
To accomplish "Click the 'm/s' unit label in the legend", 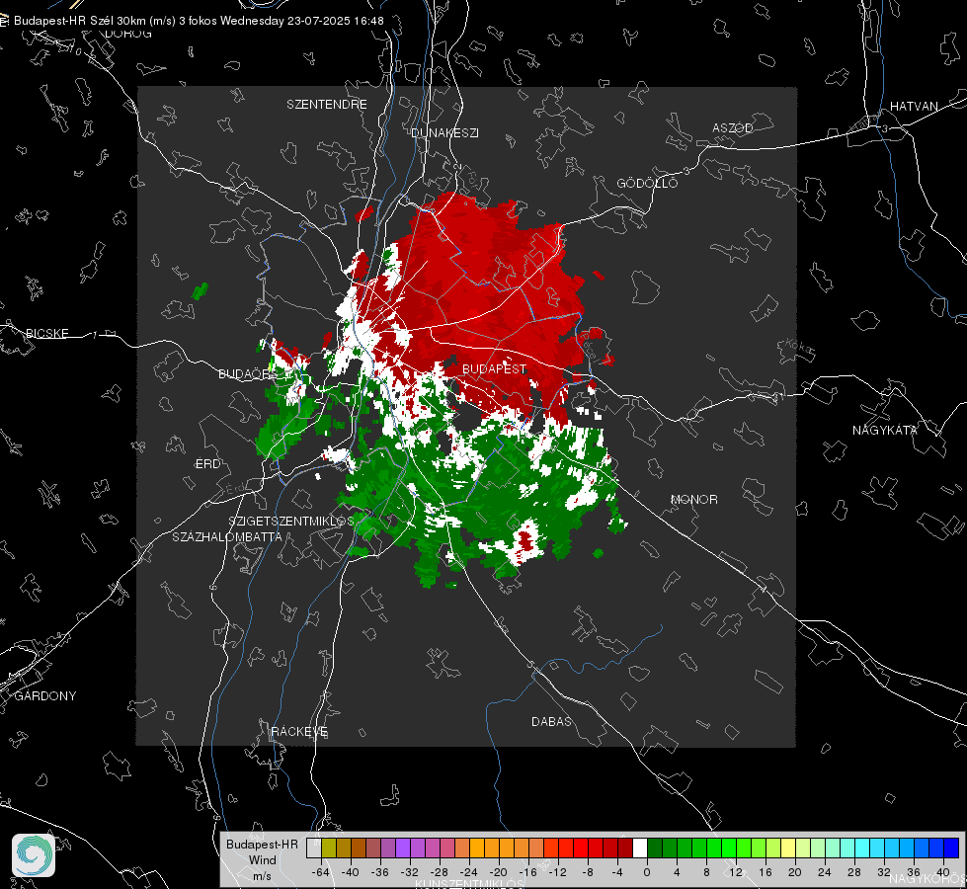I will click(x=262, y=875).
